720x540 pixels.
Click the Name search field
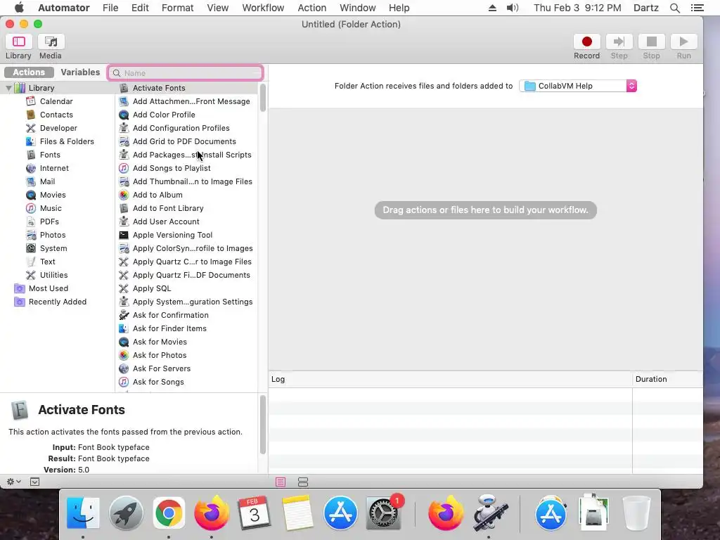186,72
